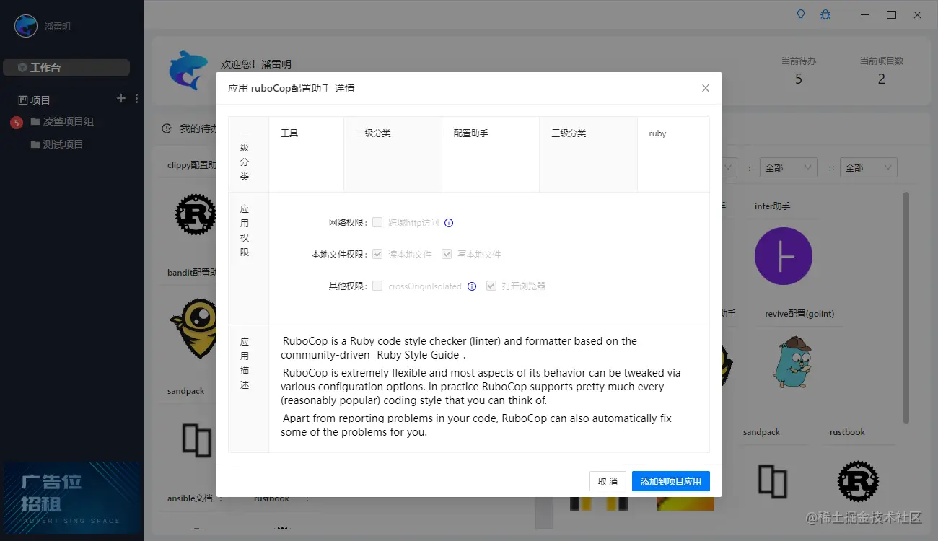Screen dimensions: 938x541
Task: Toggle the 跨域http访问 checkbox
Action: click(x=377, y=222)
